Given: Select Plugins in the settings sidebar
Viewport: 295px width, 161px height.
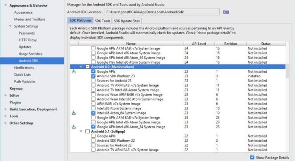Looking at the screenshot, I should tap(15, 102).
